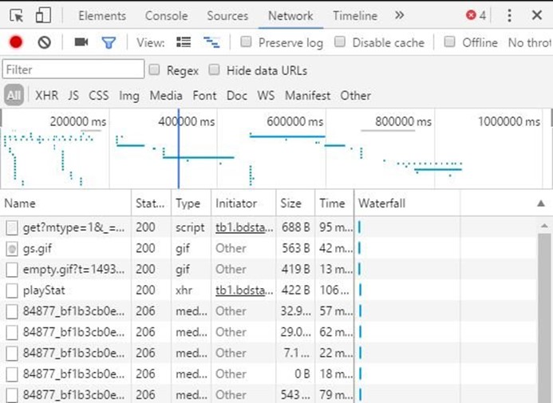Expand the more tabs chevron
553x403 pixels.
coord(399,16)
